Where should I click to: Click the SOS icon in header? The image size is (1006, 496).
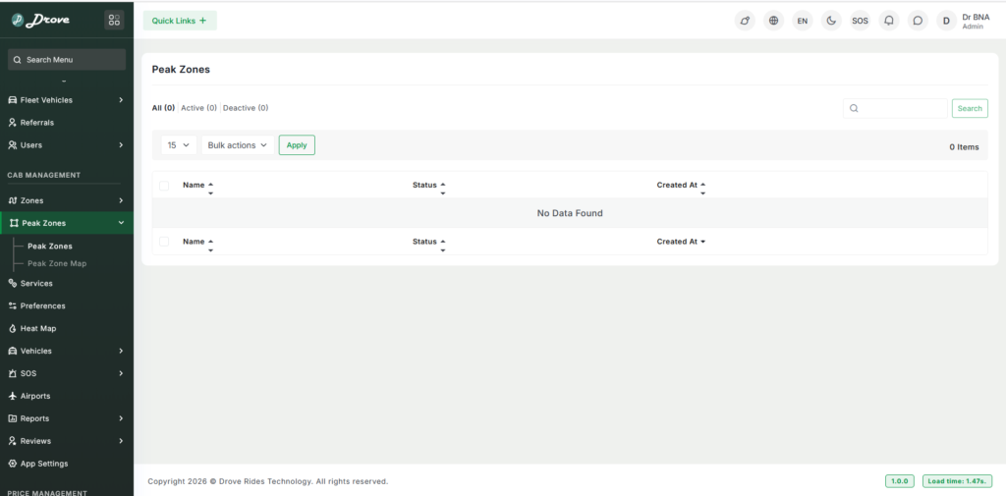(860, 20)
